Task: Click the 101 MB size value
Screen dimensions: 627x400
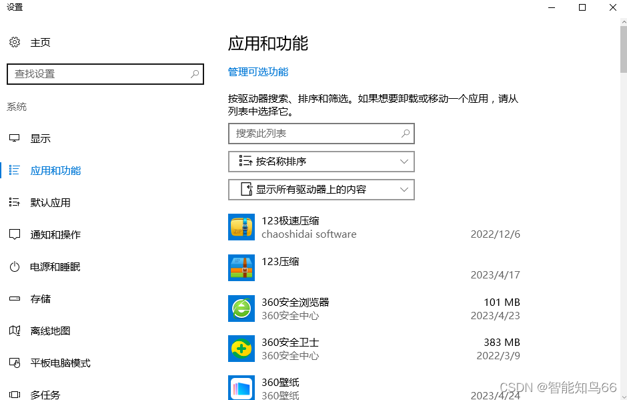Action: (x=502, y=303)
